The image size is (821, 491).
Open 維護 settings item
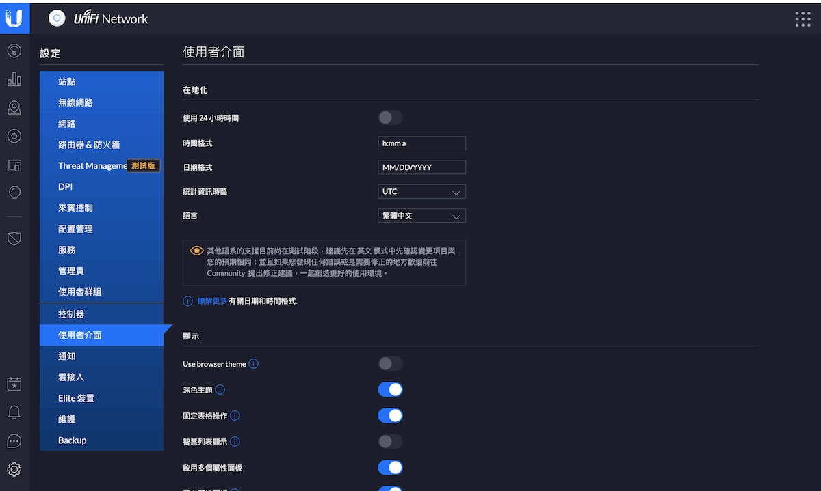(x=101, y=419)
